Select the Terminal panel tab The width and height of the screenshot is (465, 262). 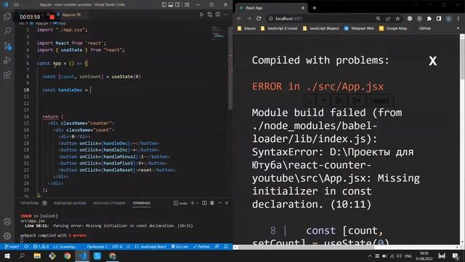click(141, 203)
